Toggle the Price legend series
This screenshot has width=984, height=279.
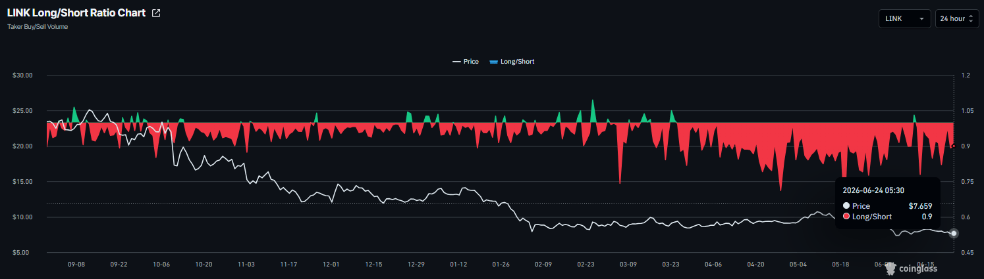point(465,61)
